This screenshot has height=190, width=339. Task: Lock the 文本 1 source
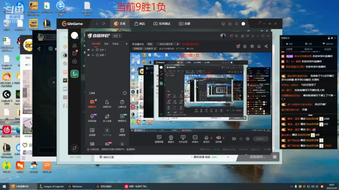(x=93, y=50)
